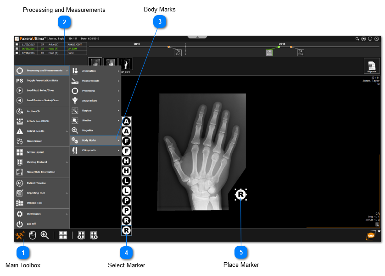Open the Main Toolbox wrench icon
The height and width of the screenshot is (276, 385).
pos(20,235)
